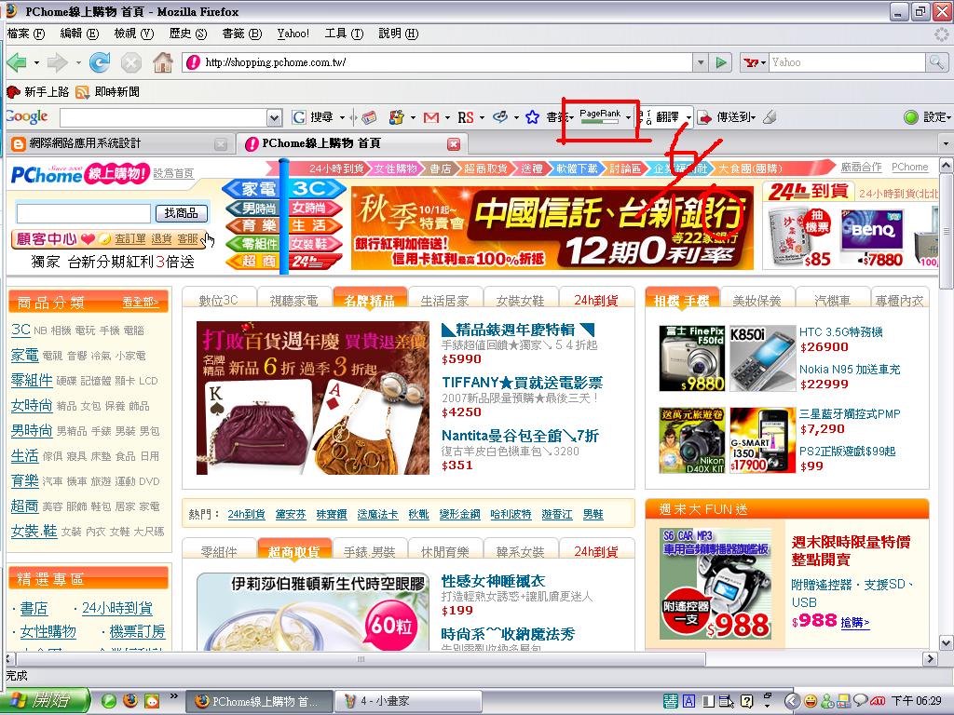Screen dimensions: 954x715
Task: Click the PageRank indicator in Google toolbar
Action: coord(600,116)
